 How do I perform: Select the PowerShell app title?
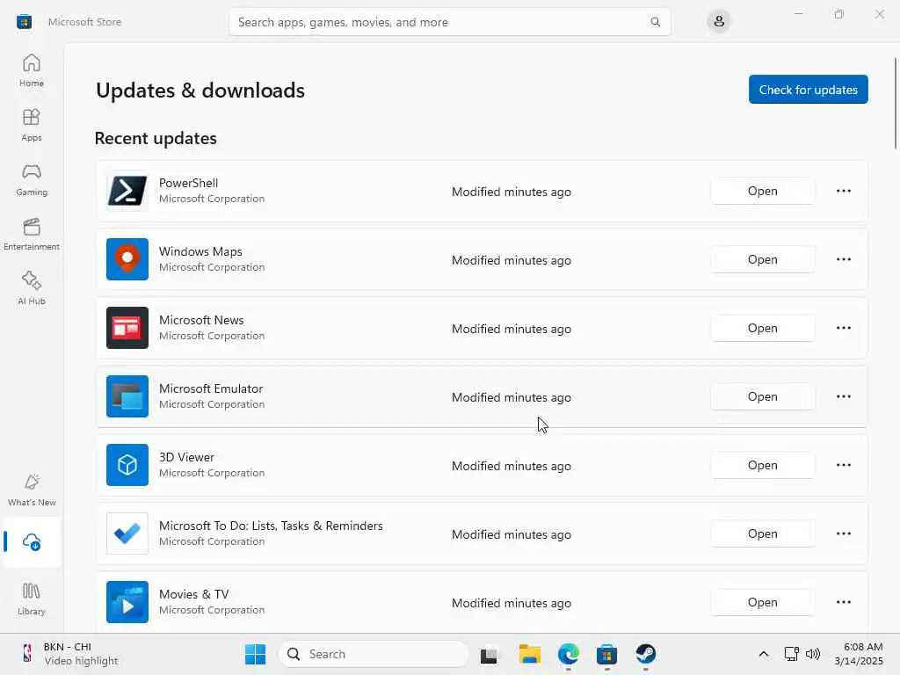(188, 183)
